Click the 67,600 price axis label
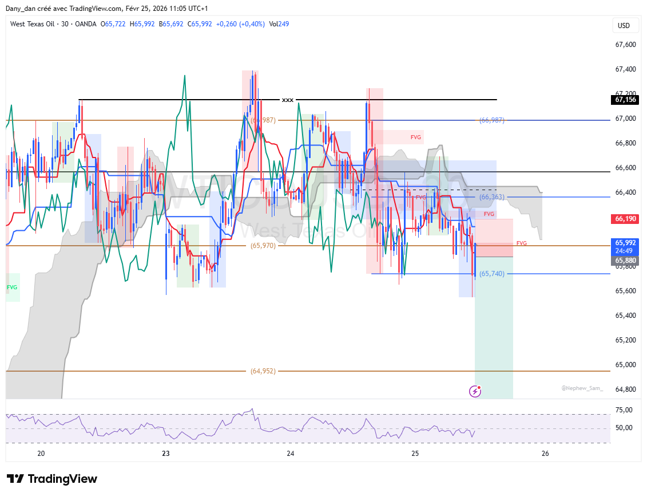The image size is (647, 496). coord(625,45)
